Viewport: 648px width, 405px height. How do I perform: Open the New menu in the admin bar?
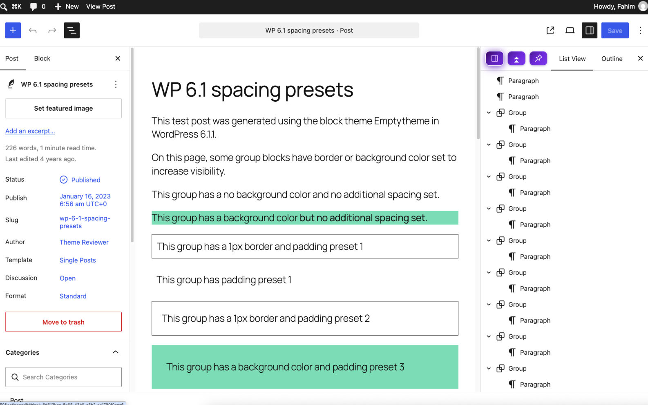tap(67, 7)
